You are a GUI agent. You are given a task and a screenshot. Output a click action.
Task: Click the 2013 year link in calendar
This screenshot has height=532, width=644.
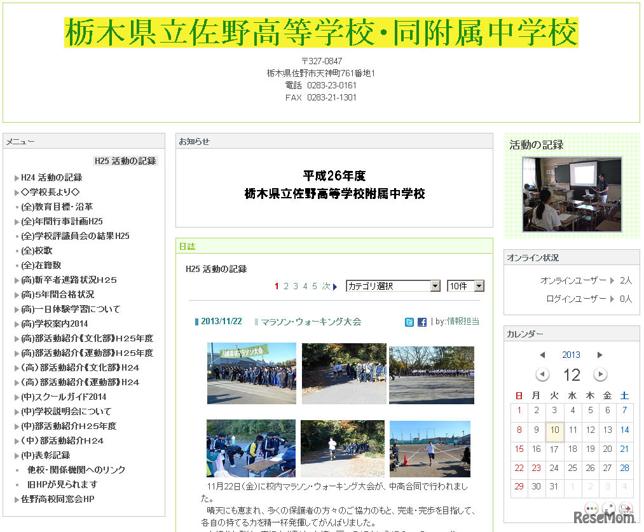coord(571,355)
